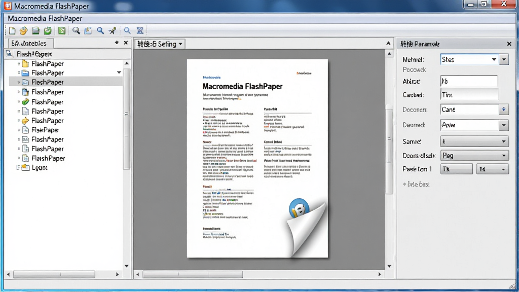Click the New blank document toolbar icon
519x292 pixels.
[x=12, y=31]
